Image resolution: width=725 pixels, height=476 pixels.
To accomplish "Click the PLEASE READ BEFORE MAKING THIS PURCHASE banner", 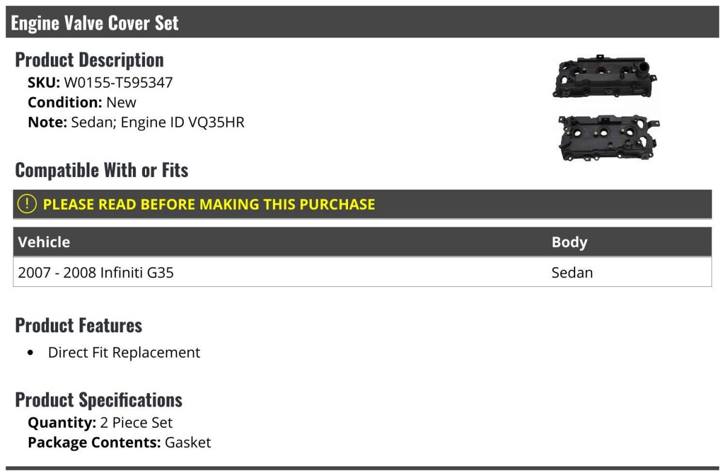I will pyautogui.click(x=209, y=204).
